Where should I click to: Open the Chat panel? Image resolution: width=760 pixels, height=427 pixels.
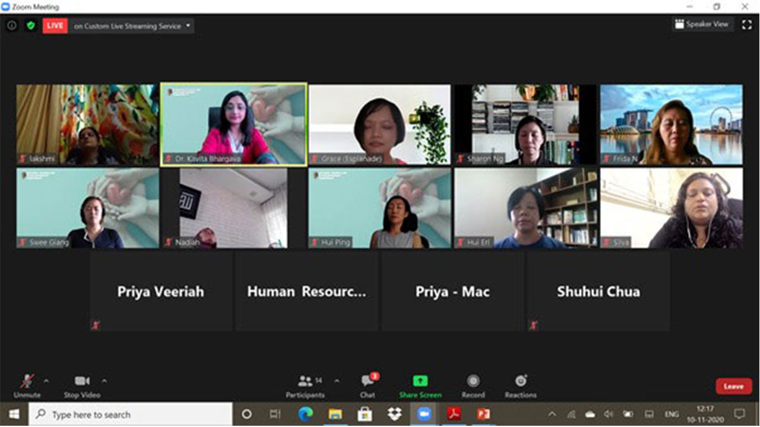click(x=368, y=381)
